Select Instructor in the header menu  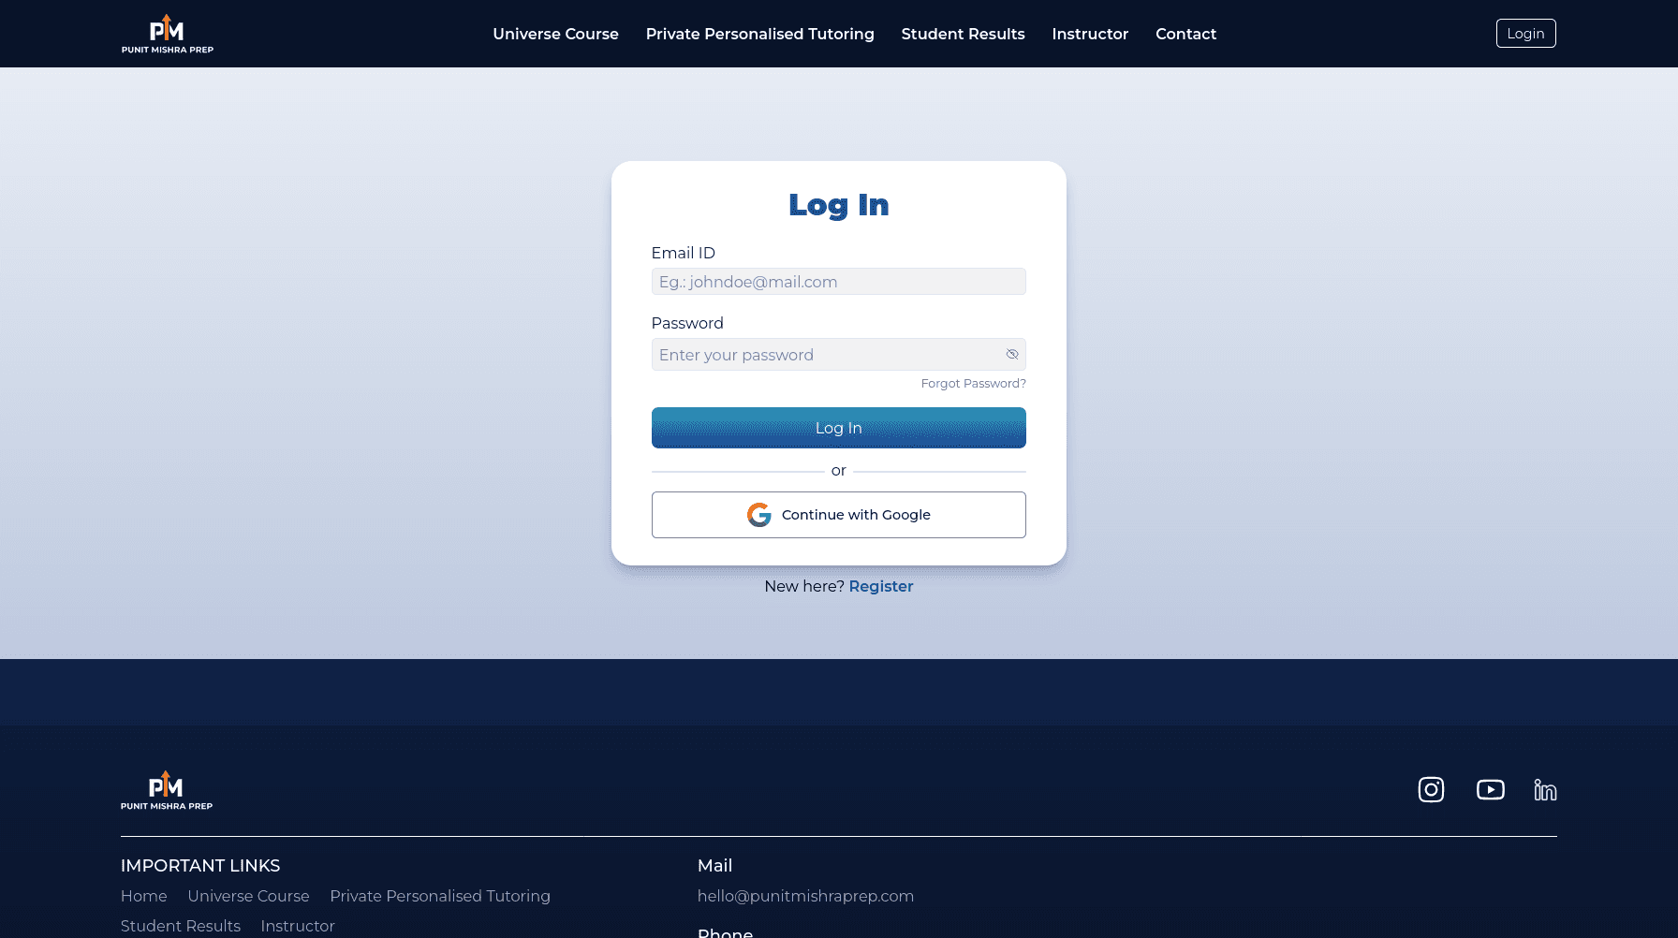click(1090, 34)
